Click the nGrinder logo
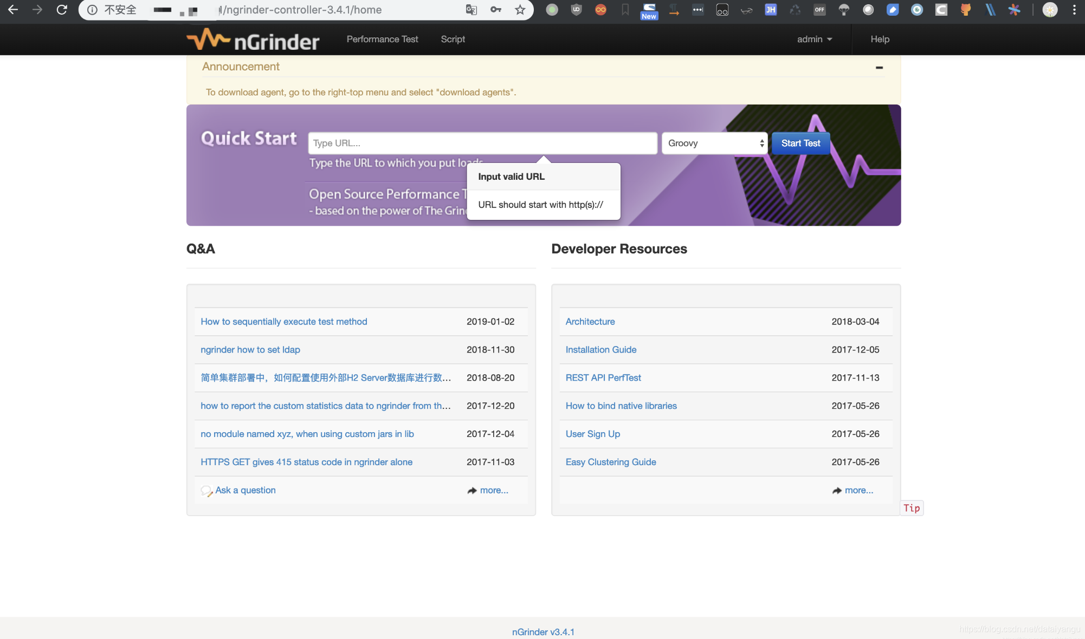The height and width of the screenshot is (639, 1085). click(x=253, y=40)
